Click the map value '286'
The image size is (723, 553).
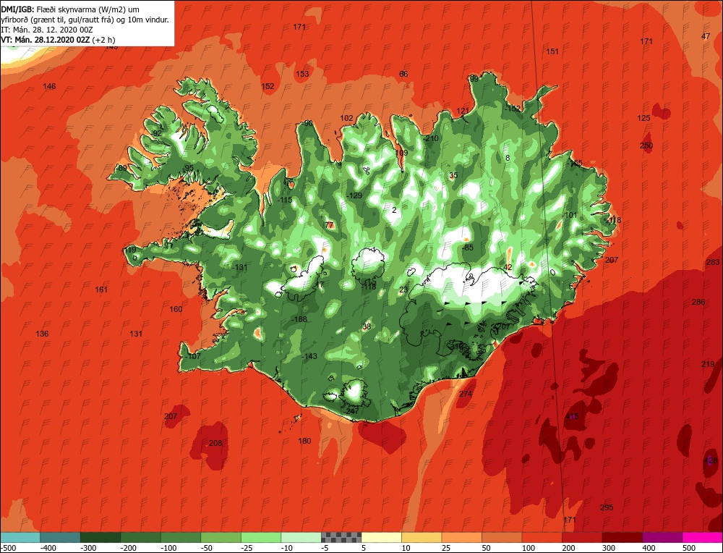(698, 302)
